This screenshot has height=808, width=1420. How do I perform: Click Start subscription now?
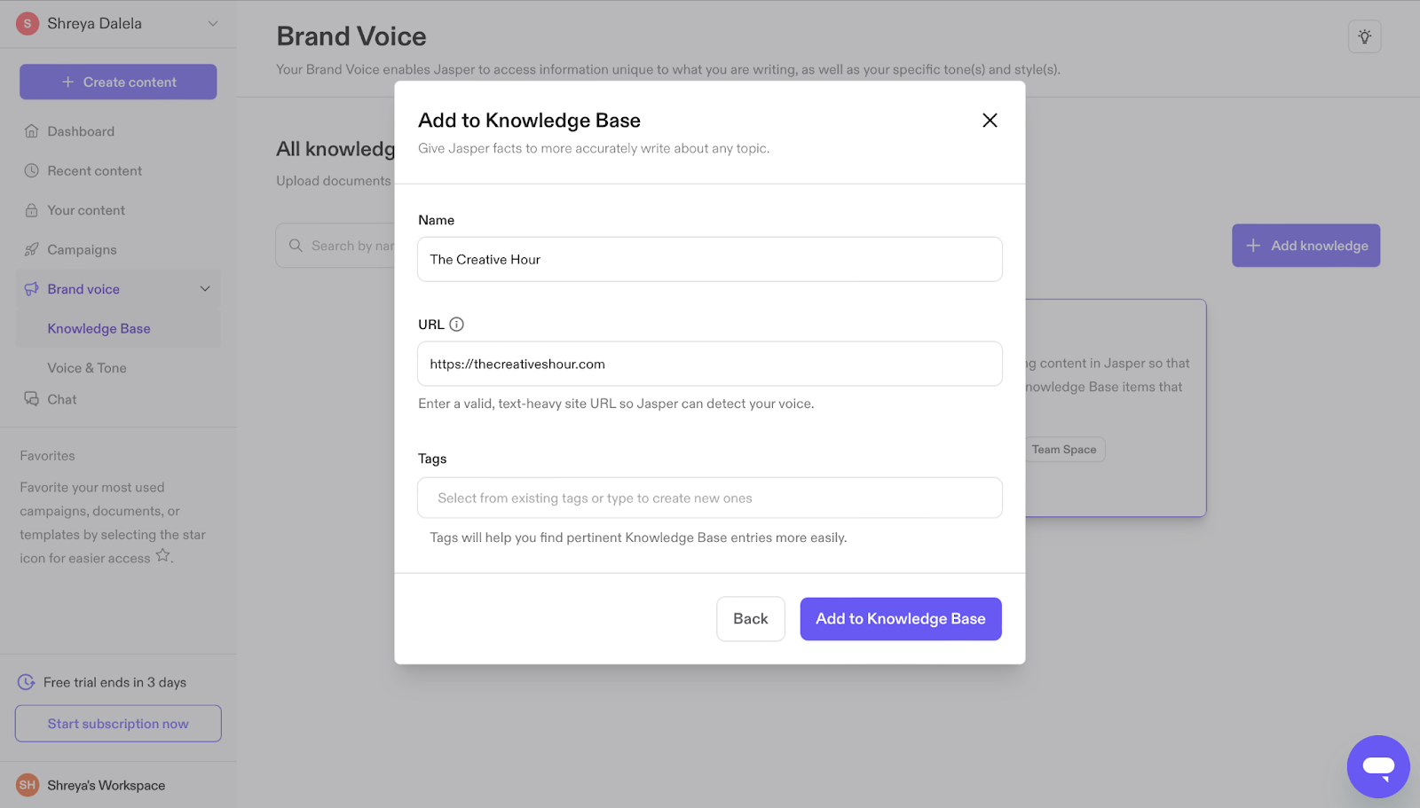pyautogui.click(x=118, y=724)
